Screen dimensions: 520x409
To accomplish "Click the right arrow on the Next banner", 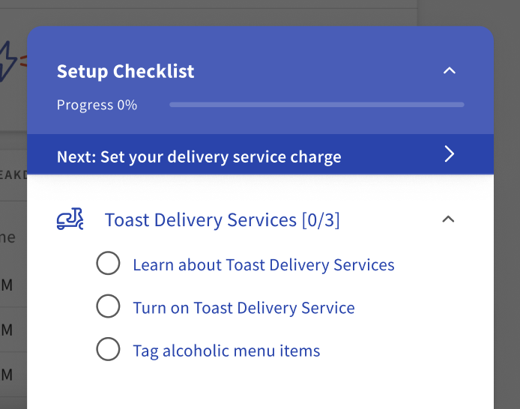I will (449, 154).
